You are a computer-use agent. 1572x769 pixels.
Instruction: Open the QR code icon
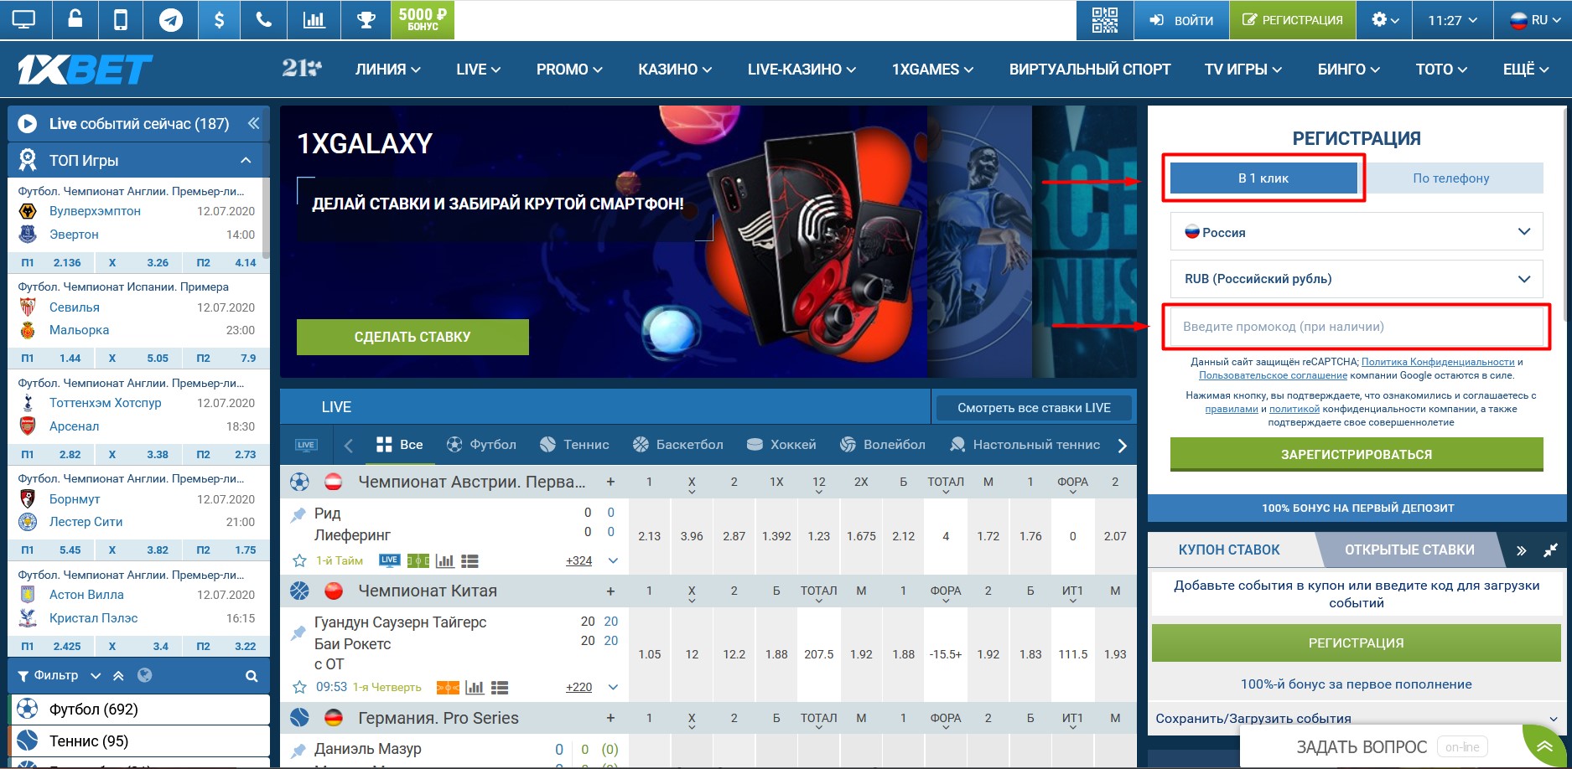1105,19
